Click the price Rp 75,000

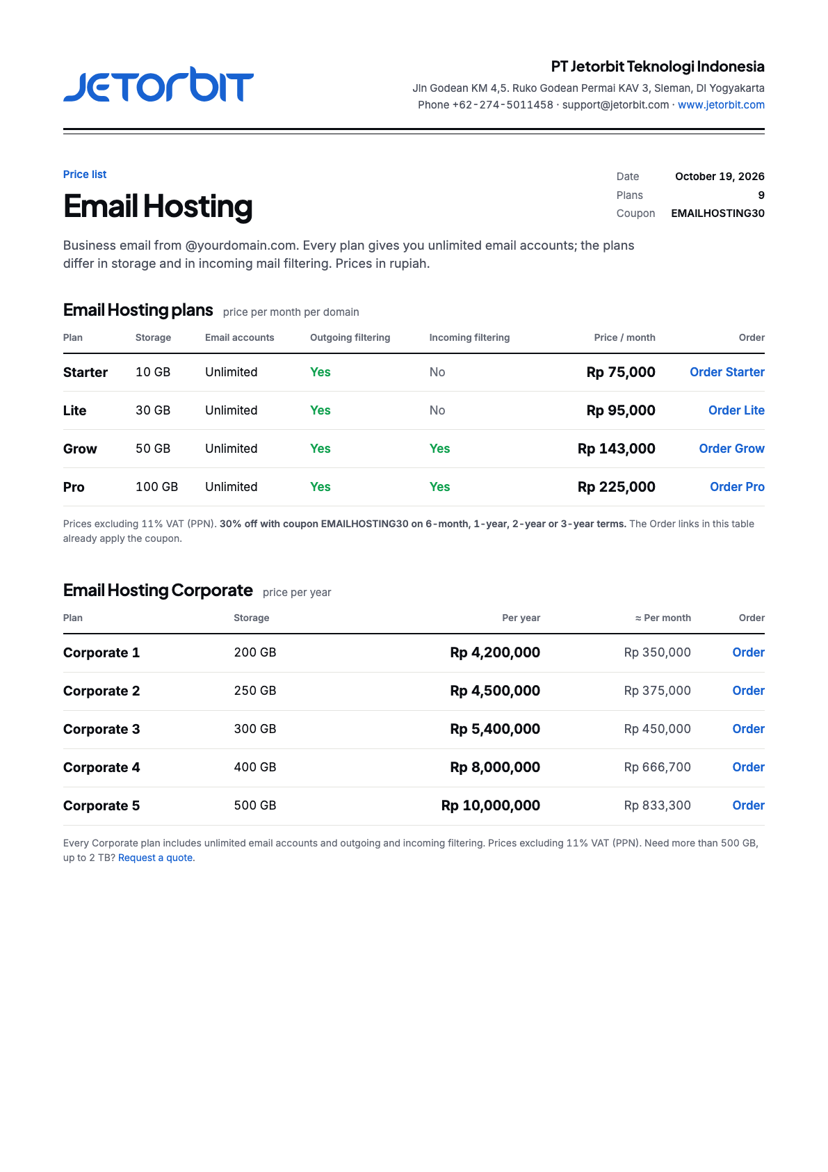621,372
